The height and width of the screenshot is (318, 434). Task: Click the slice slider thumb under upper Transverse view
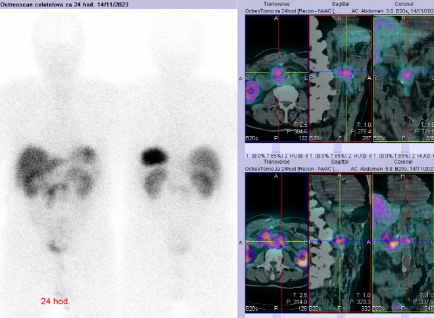point(276,148)
